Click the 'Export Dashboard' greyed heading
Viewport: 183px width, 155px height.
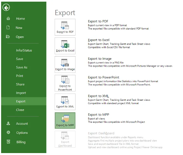101,133
